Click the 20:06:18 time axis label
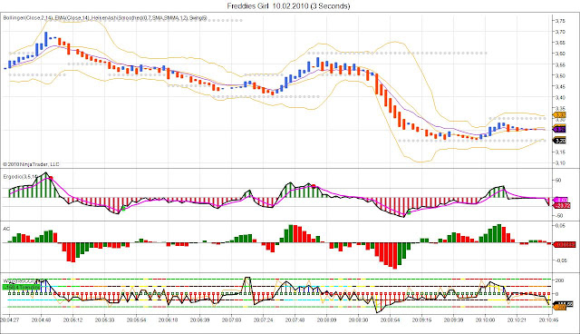The image size is (580, 334). [x=169, y=319]
